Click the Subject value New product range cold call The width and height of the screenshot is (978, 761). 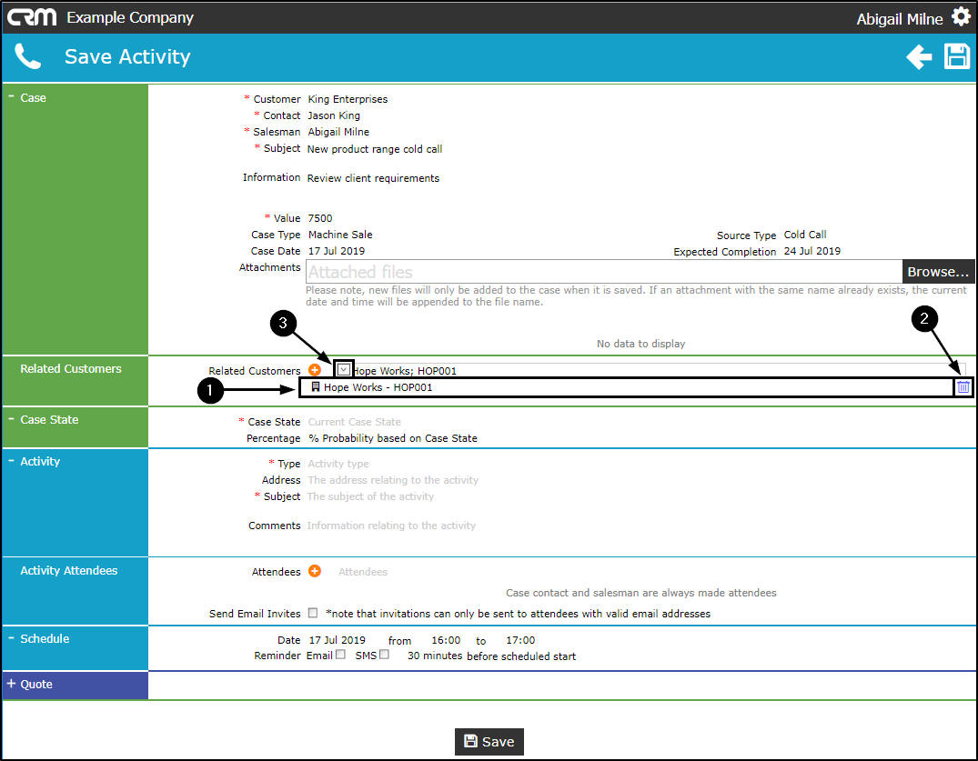(374, 149)
